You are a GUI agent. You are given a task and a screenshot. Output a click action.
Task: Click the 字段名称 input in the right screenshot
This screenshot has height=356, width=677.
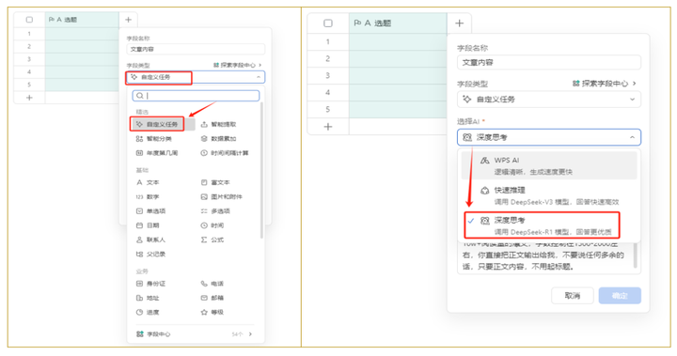[549, 62]
